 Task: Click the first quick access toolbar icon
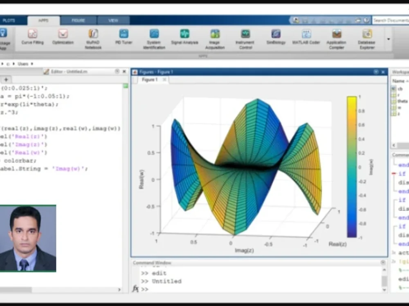coord(296,20)
